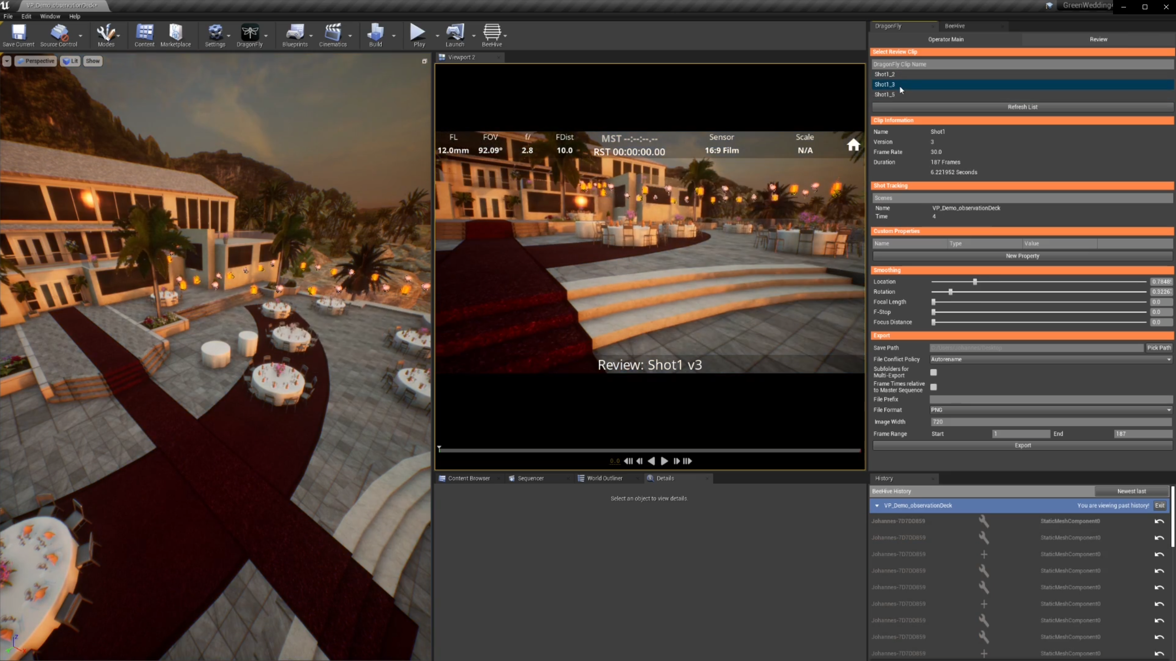Revert the last visible history entry
The height and width of the screenshot is (661, 1176).
(1159, 654)
